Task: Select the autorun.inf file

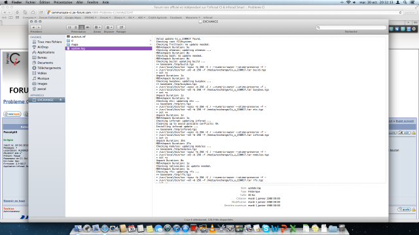Action: (x=109, y=37)
